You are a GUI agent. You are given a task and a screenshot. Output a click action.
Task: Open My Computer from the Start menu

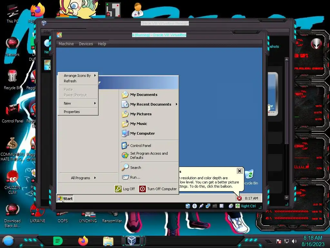tap(138, 133)
